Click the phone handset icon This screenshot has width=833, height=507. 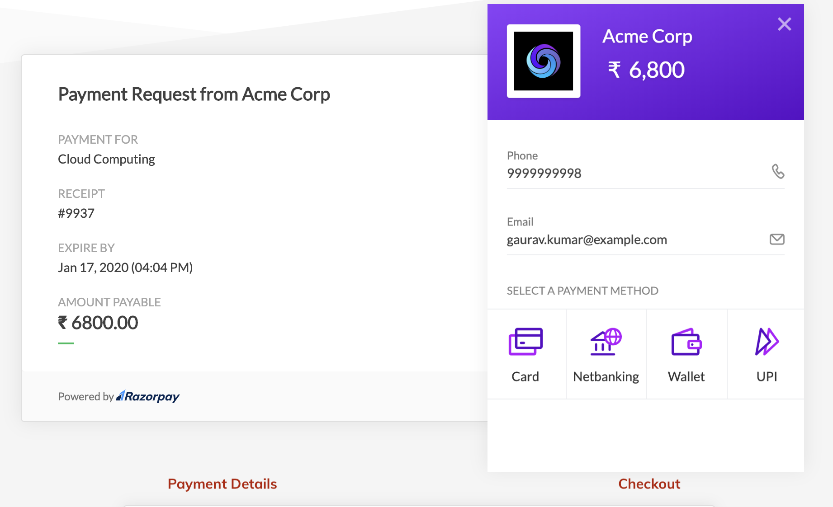tap(779, 172)
